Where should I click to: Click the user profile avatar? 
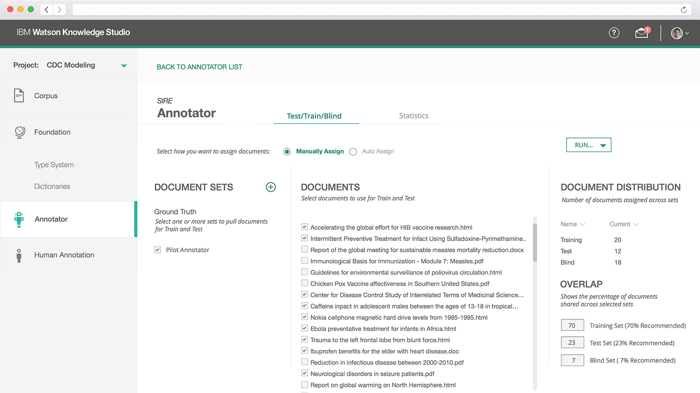(x=677, y=33)
